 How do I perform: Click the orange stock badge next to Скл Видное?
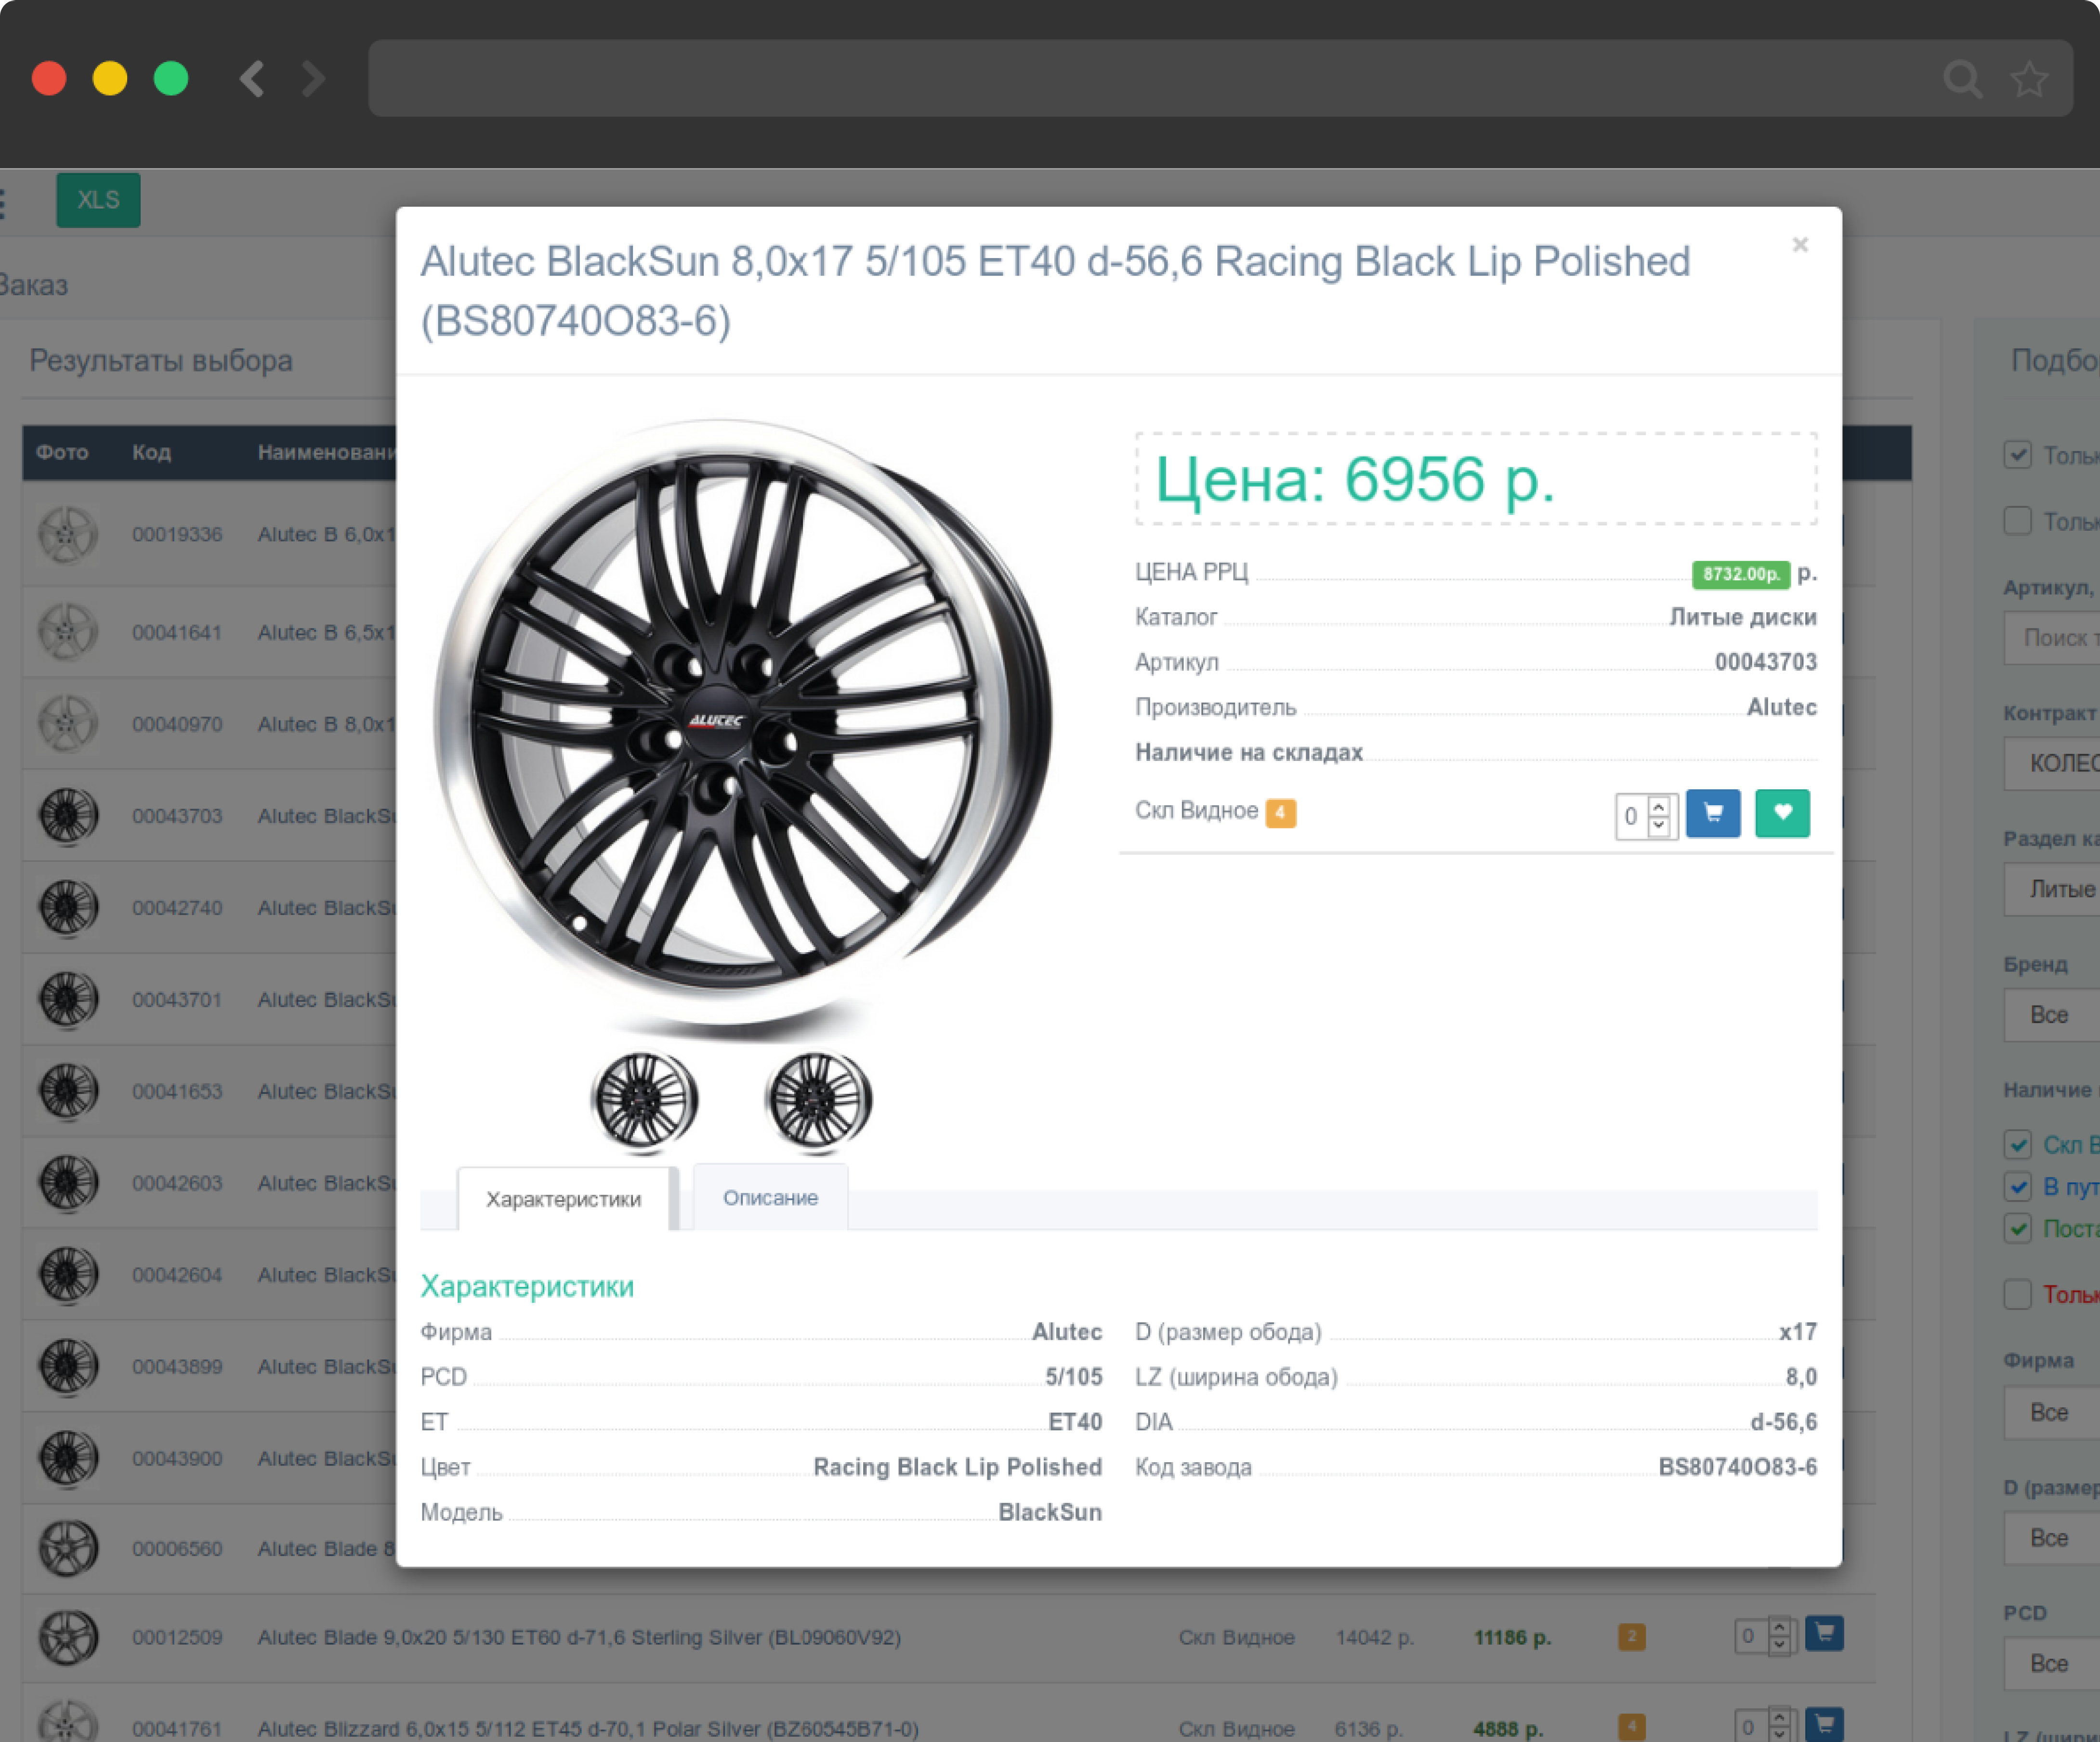click(x=1280, y=813)
